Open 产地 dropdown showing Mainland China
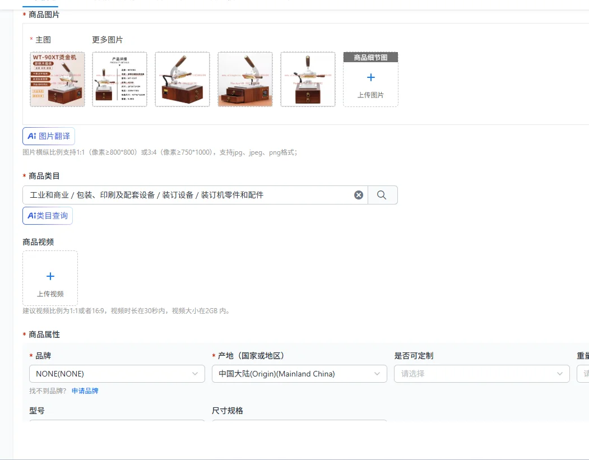 [299, 374]
